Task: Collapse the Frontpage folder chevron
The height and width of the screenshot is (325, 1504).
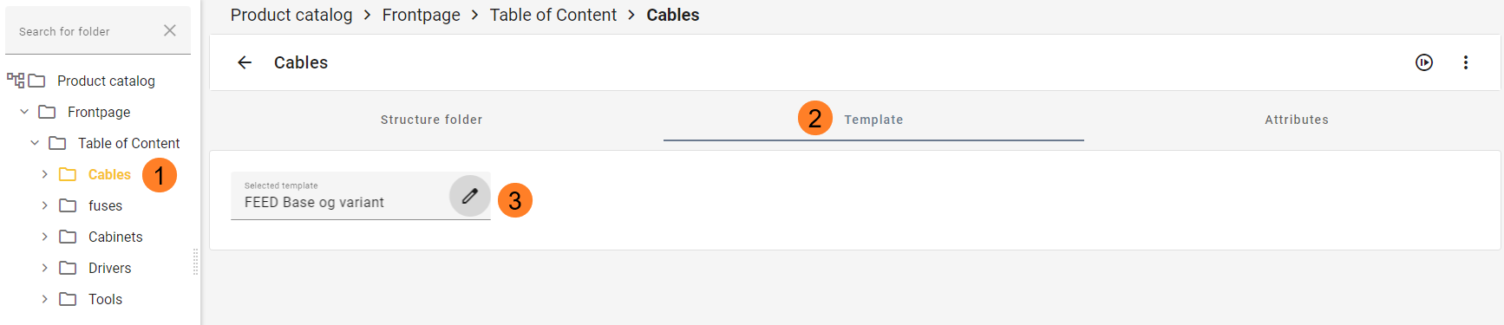Action: (x=24, y=112)
